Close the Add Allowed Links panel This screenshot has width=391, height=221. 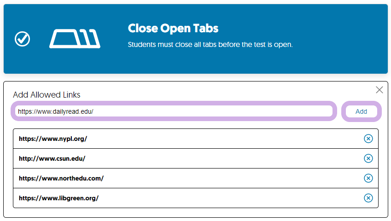(x=379, y=90)
